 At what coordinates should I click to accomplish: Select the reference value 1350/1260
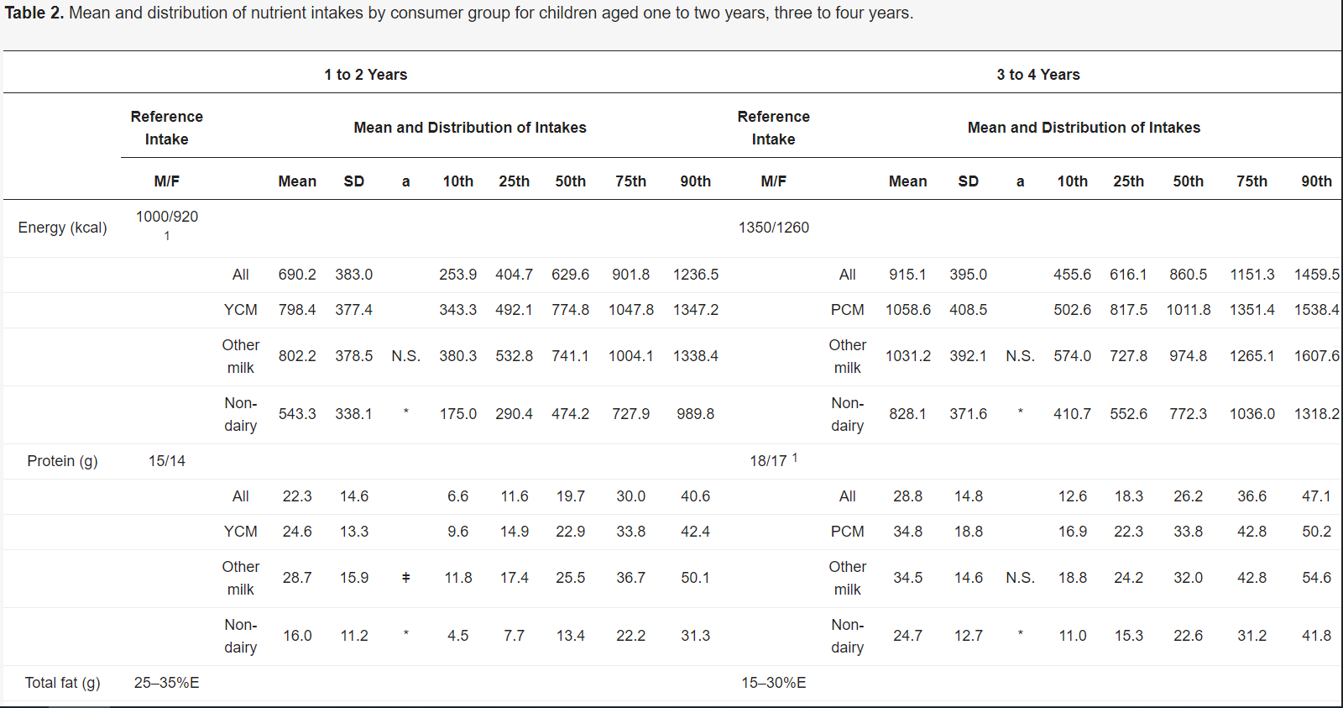[x=774, y=228]
